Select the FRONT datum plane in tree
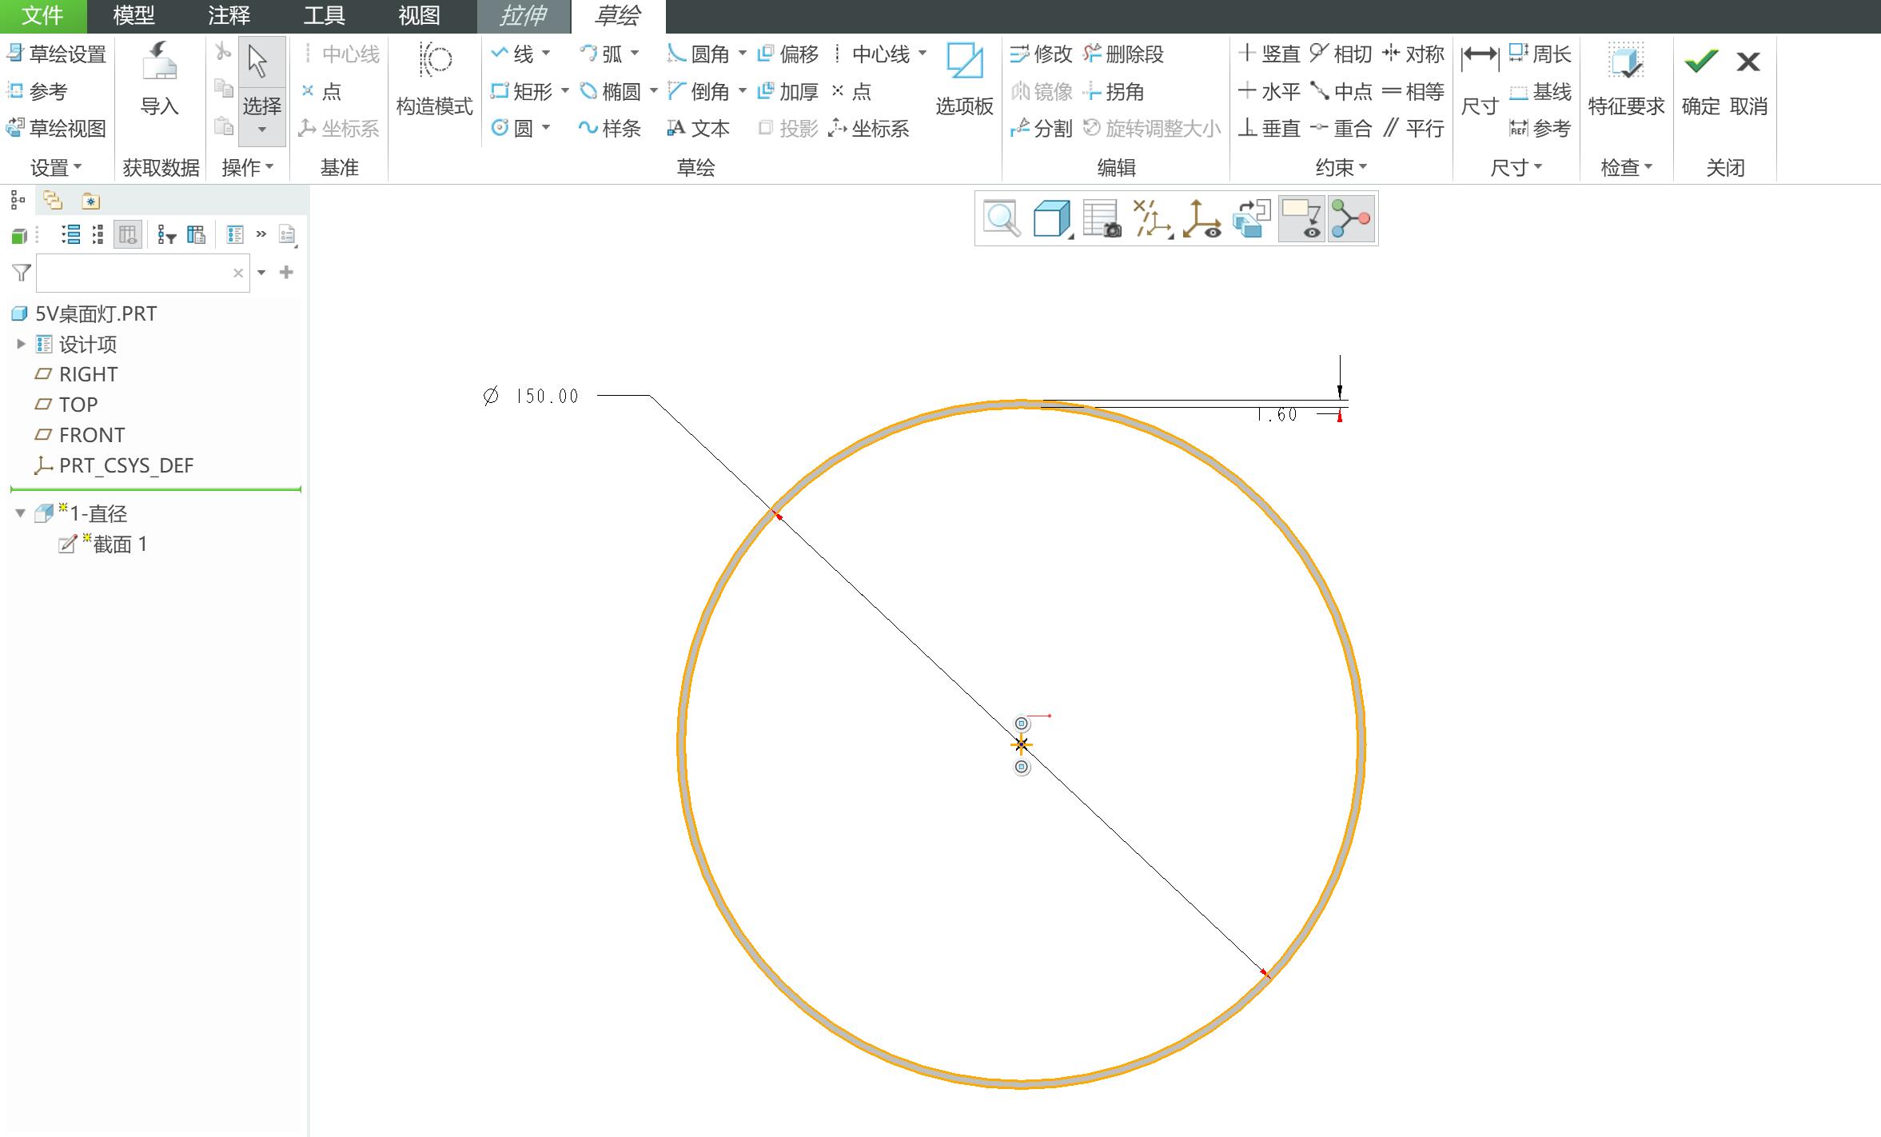The width and height of the screenshot is (1881, 1137). [80, 435]
